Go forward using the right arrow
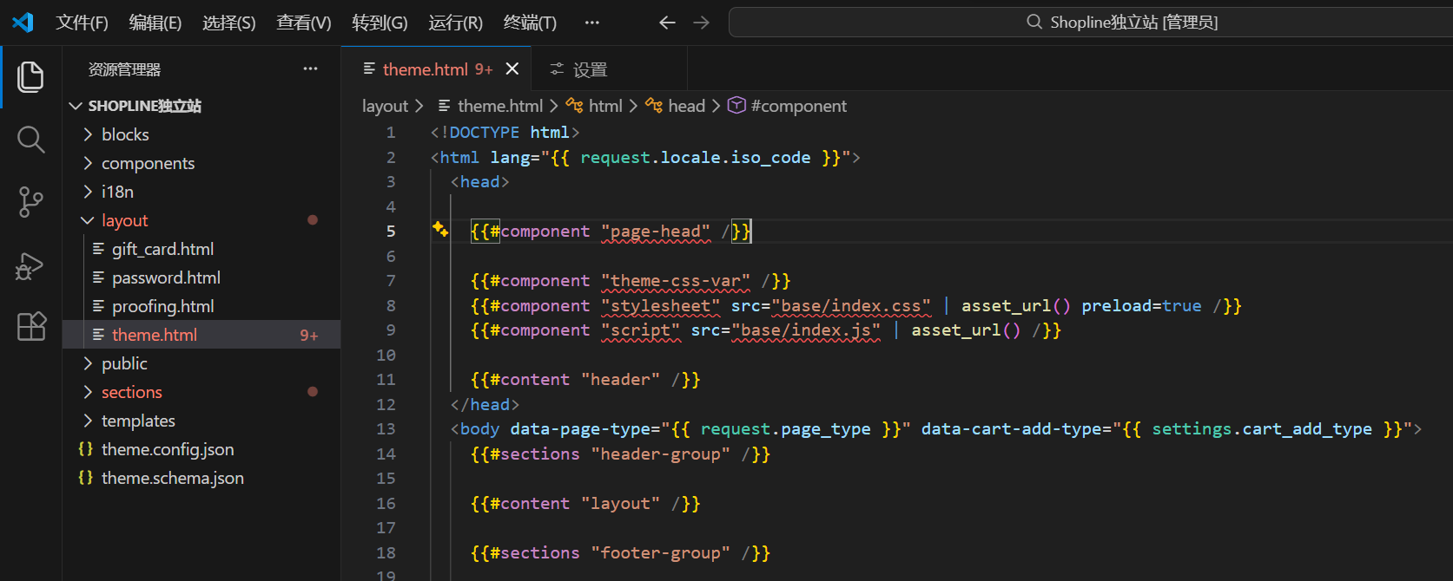This screenshot has width=1453, height=581. [x=702, y=23]
